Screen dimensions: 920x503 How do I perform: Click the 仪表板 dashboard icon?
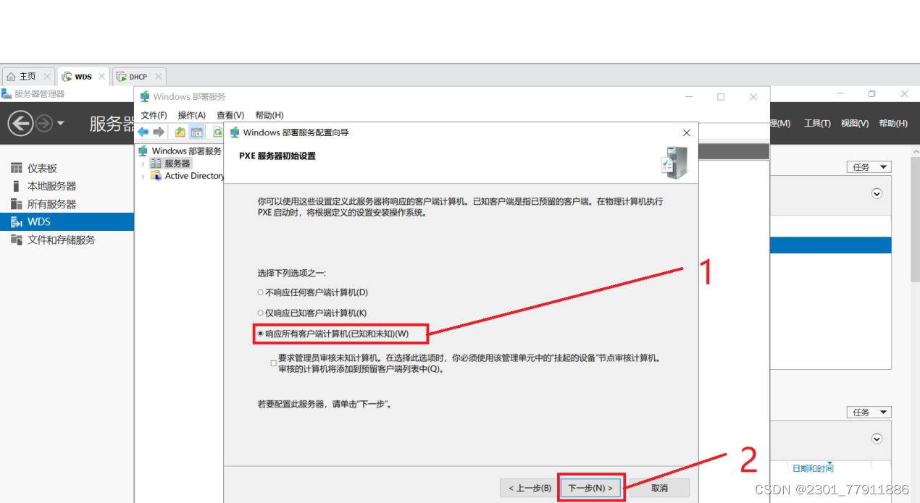pos(16,168)
